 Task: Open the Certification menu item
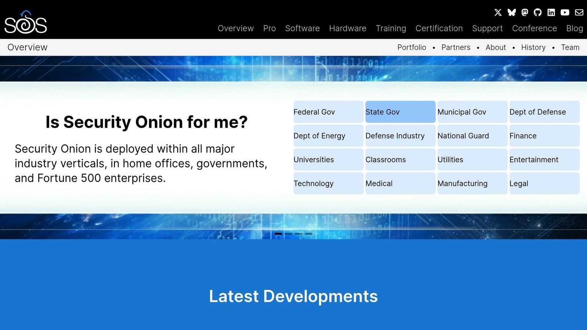[x=439, y=28]
